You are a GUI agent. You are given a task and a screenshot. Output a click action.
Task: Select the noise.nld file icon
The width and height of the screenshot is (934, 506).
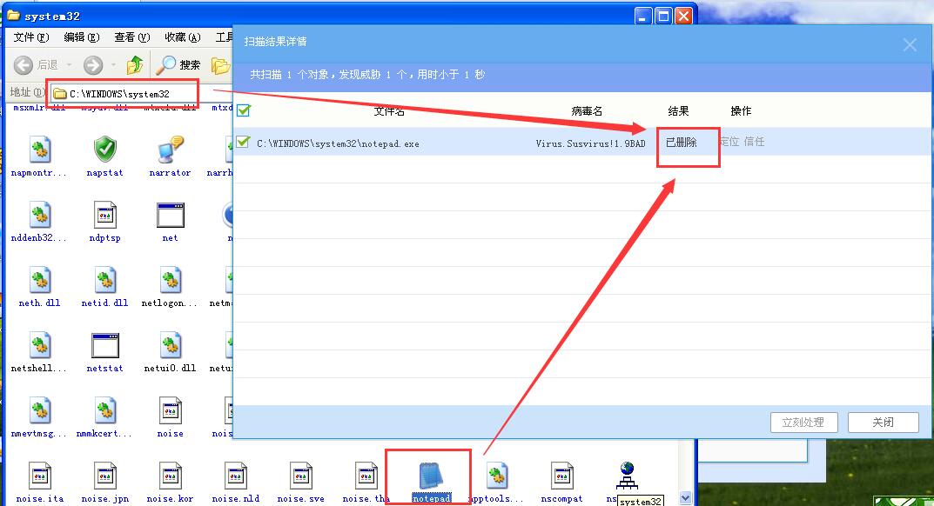click(x=236, y=476)
